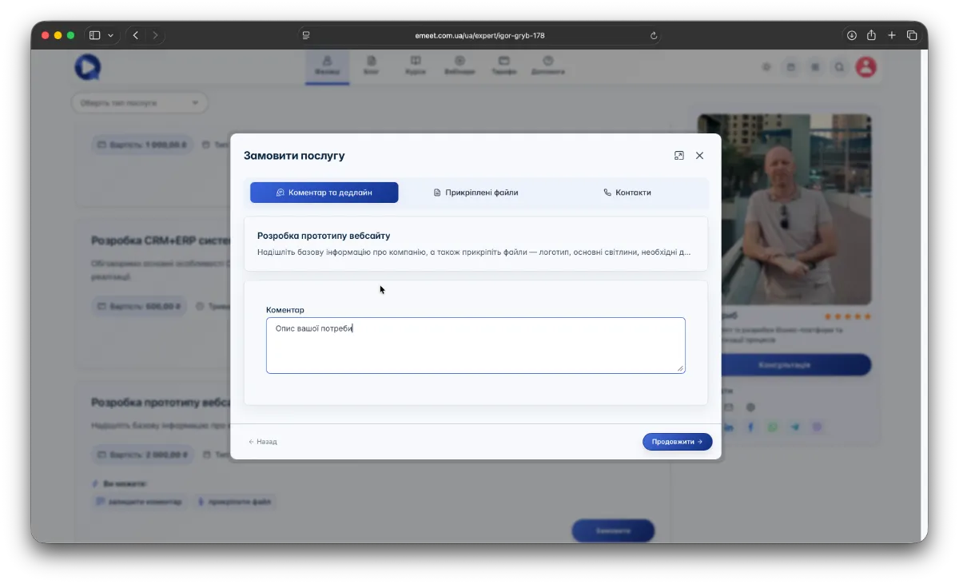
Task: Click the browser back arrow
Action: click(136, 35)
